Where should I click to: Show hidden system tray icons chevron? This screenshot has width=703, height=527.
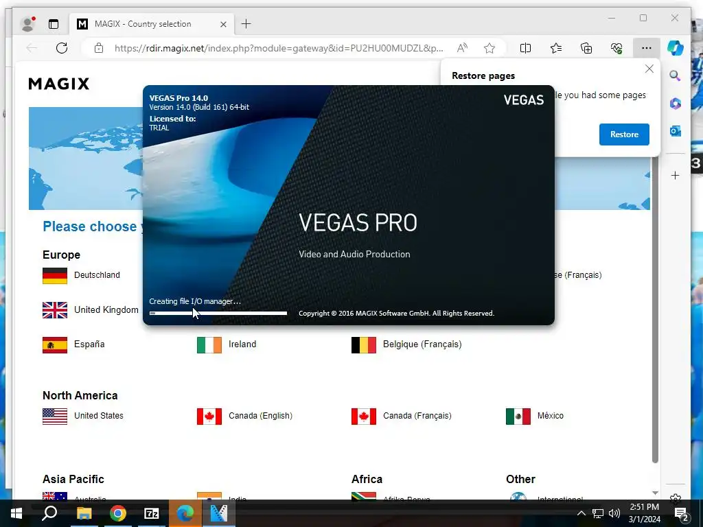[581, 513]
